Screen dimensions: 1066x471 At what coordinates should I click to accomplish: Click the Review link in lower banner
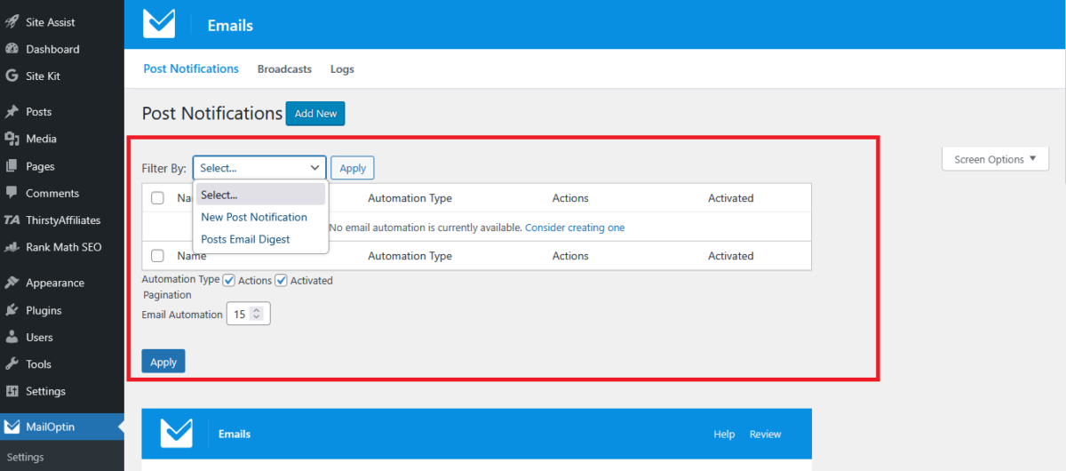pyautogui.click(x=765, y=435)
